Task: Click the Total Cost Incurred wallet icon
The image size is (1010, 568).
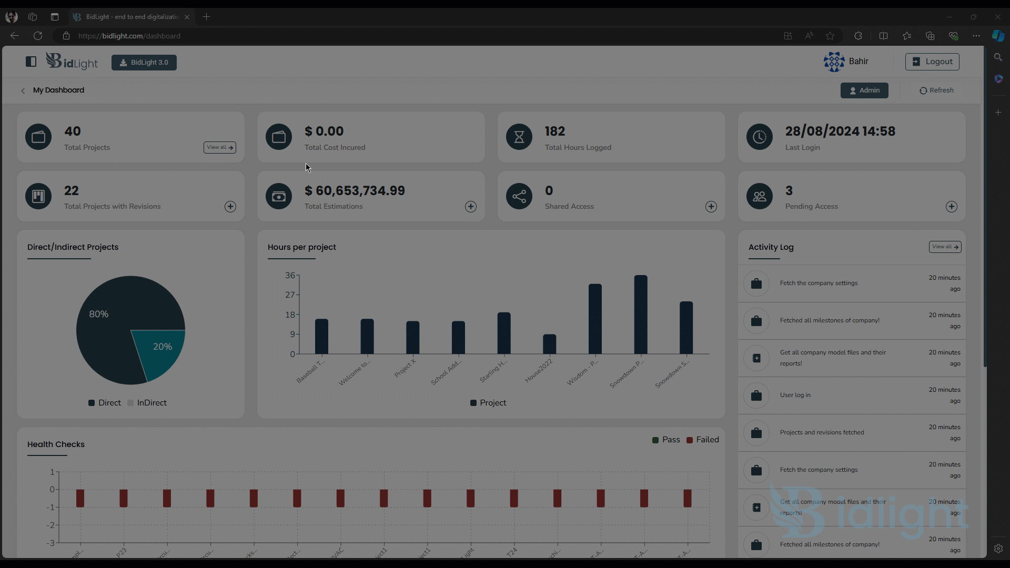Action: tap(279, 137)
